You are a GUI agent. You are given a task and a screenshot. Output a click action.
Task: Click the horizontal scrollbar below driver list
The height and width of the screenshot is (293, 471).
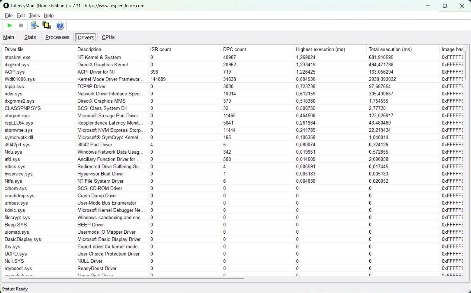tap(126, 279)
